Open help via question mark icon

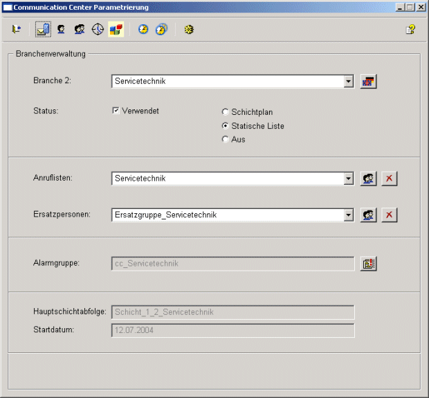pos(410,29)
